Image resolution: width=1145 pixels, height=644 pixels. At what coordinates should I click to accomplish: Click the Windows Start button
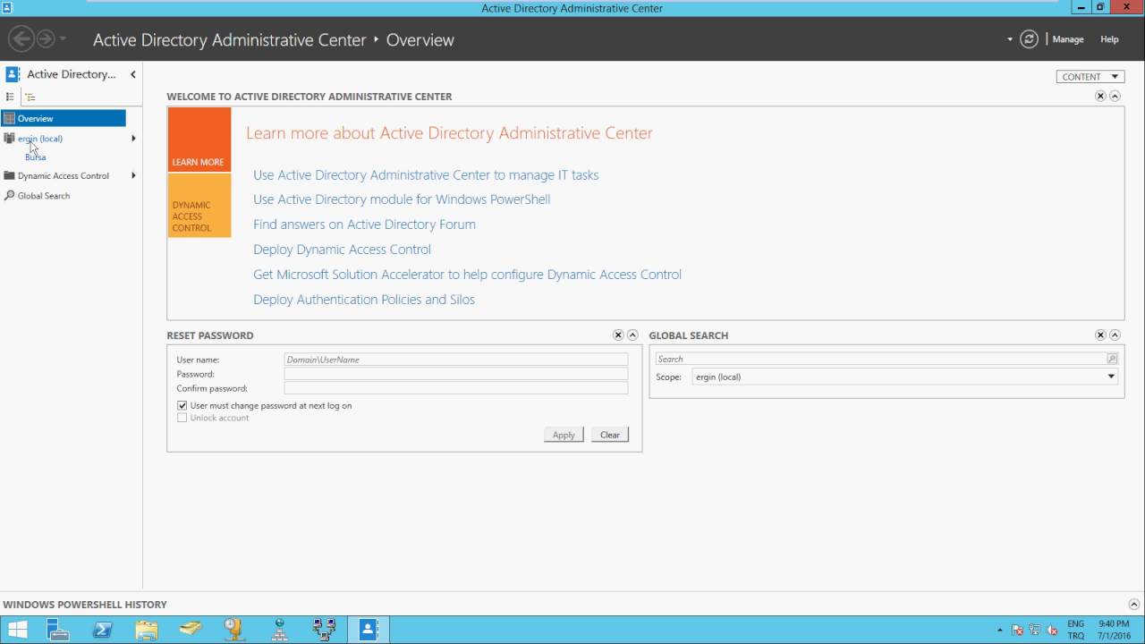click(17, 630)
